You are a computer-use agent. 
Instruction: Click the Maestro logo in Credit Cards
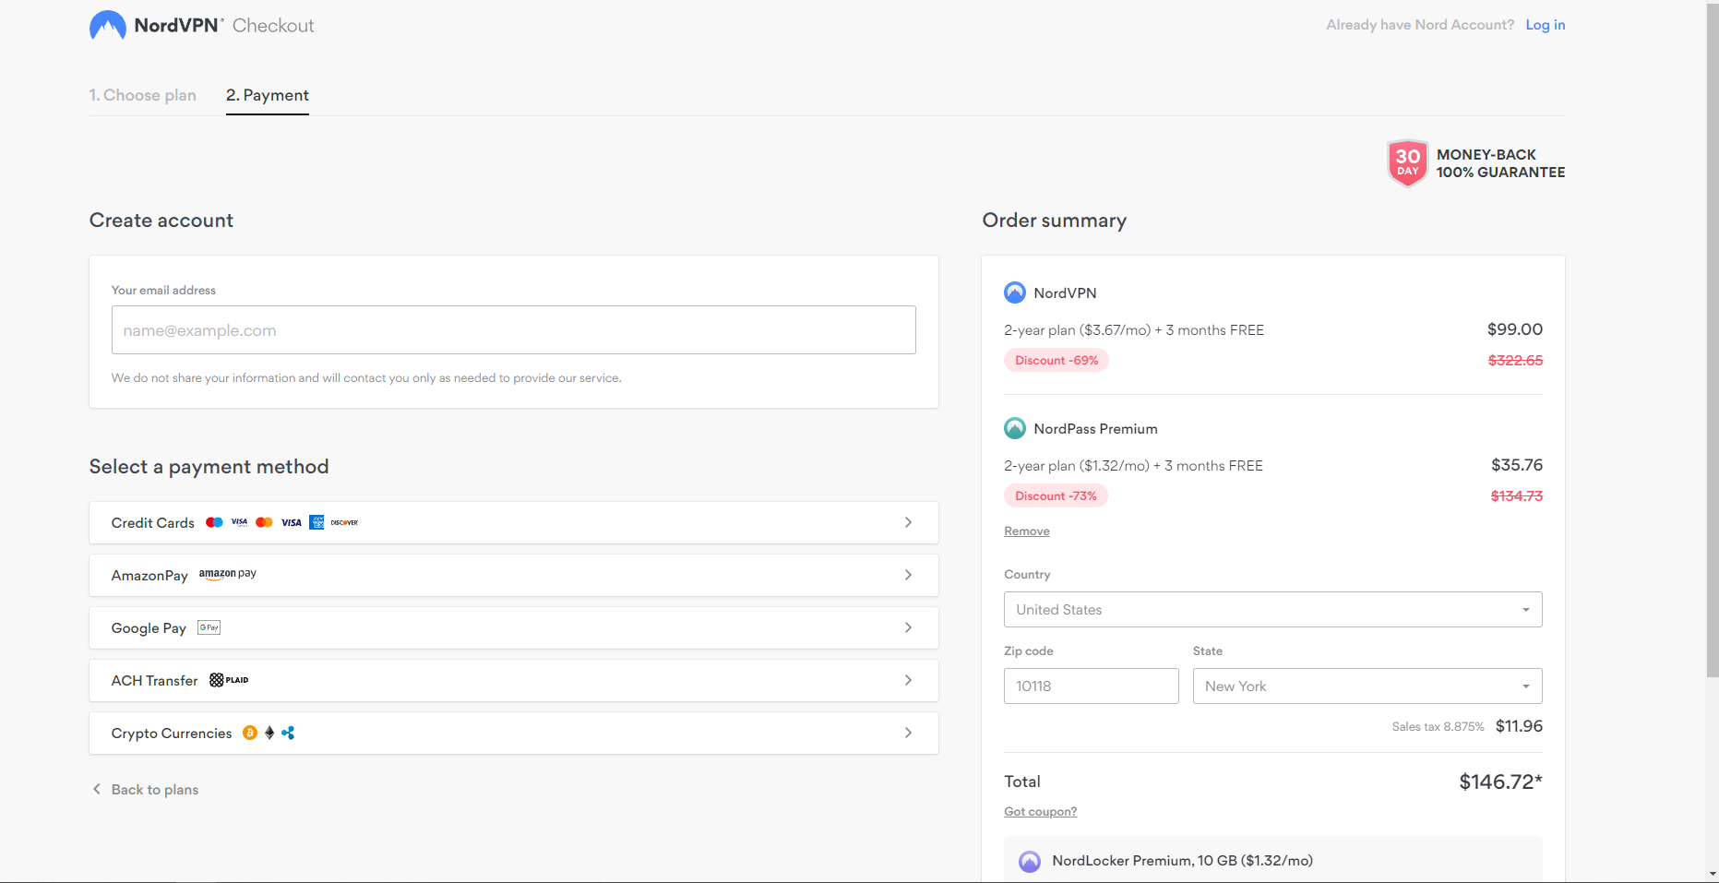tap(214, 522)
